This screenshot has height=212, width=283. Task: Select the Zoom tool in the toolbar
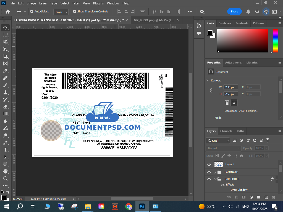click(5, 178)
